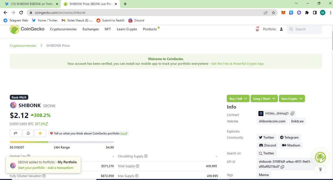Click the 'here' feedback link
This screenshot has width=333, height=180.
(x=123, y=134)
